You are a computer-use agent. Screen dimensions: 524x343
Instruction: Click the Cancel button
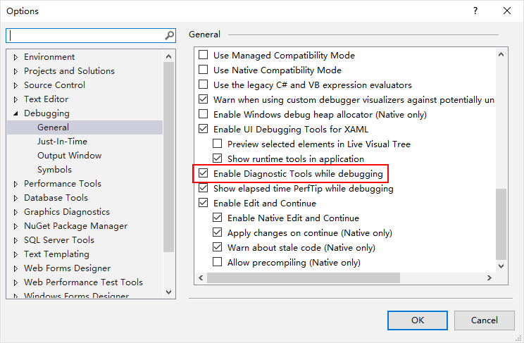click(x=484, y=320)
